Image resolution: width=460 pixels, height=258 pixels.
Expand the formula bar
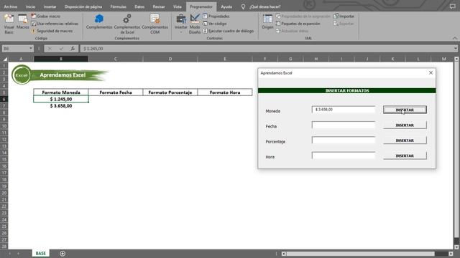click(x=456, y=49)
